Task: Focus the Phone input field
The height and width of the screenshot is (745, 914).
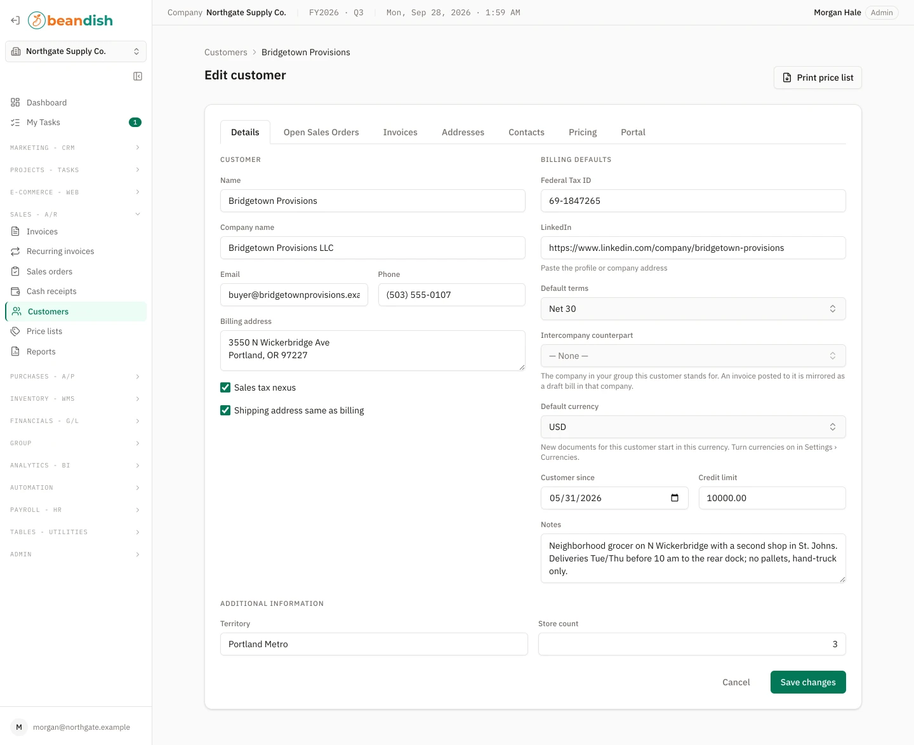Action: (x=452, y=295)
